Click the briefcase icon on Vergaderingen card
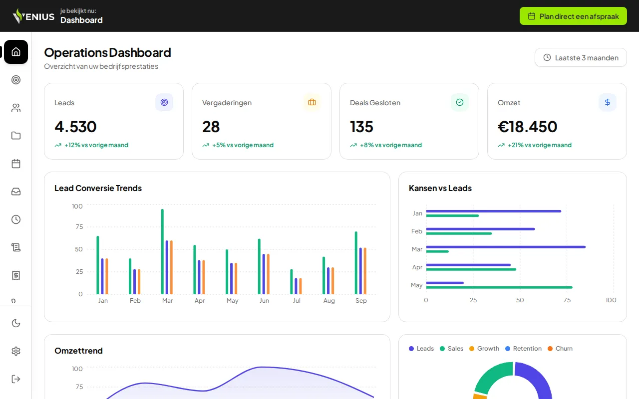The width and height of the screenshot is (639, 399). (x=312, y=102)
